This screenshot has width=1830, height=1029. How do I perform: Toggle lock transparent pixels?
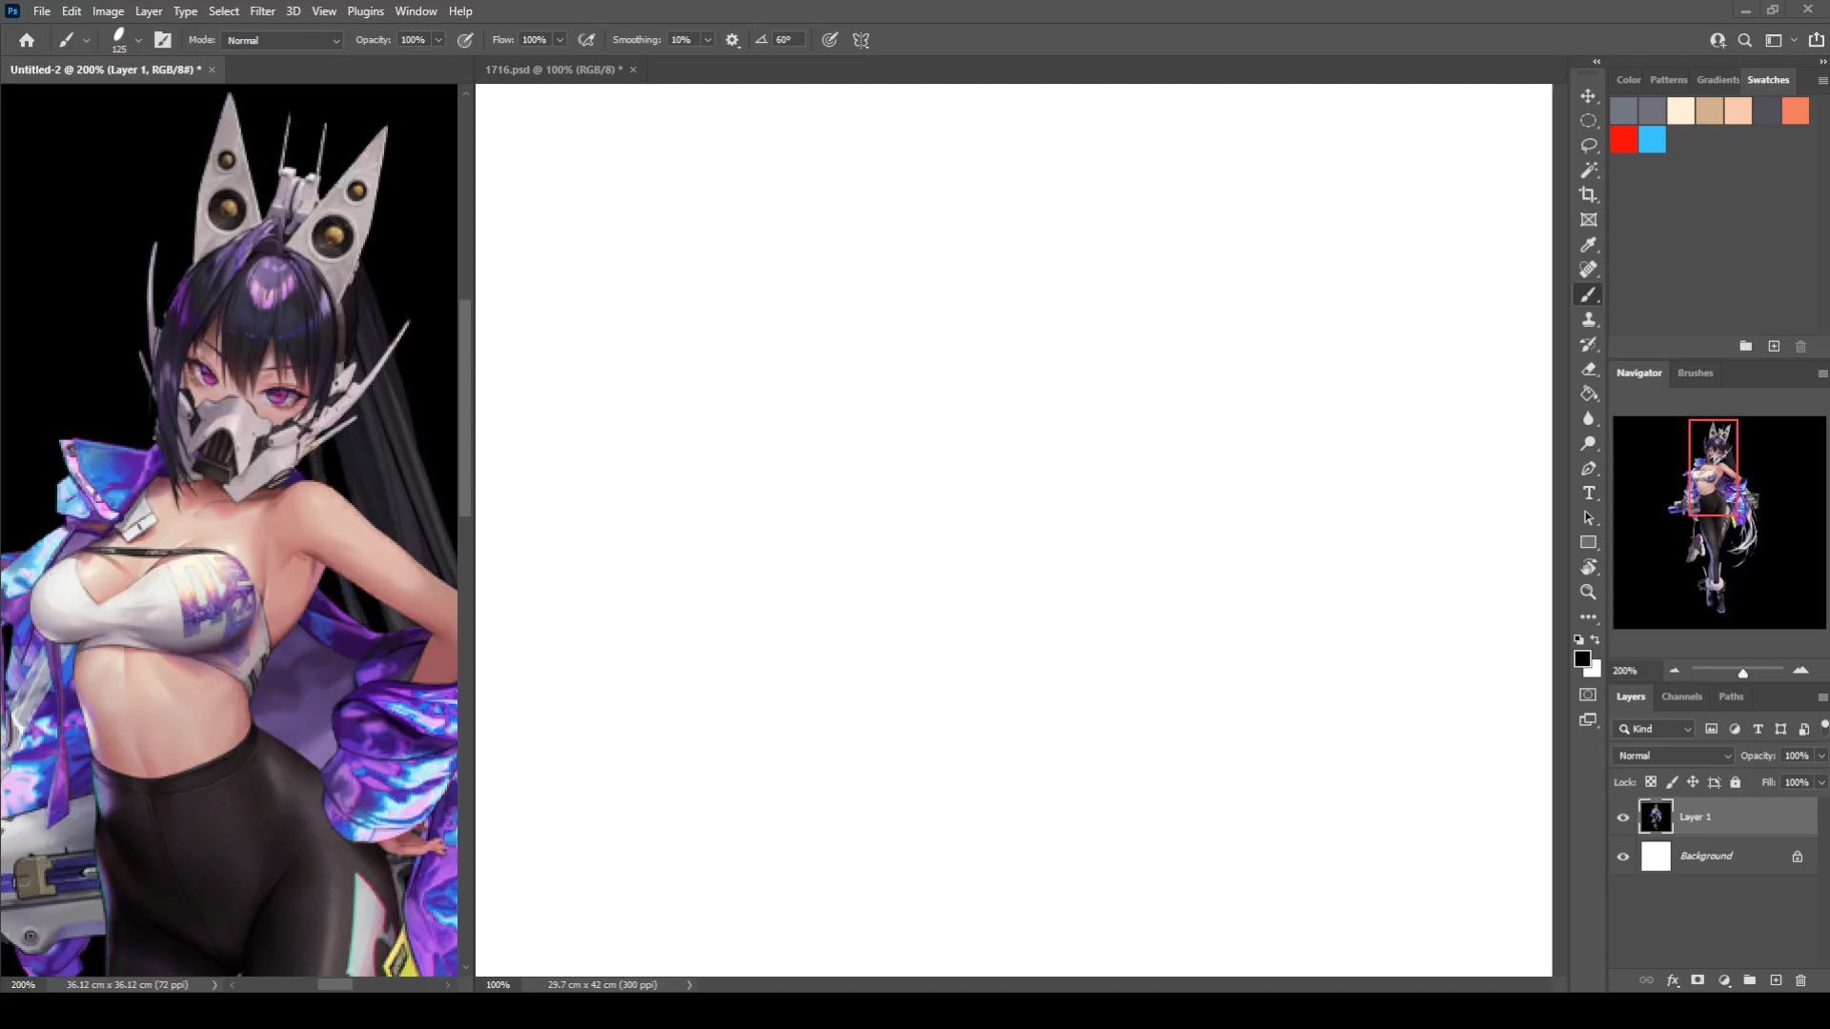(x=1650, y=782)
